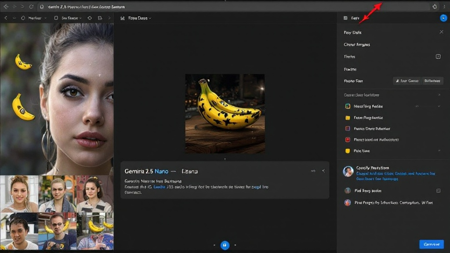Viewport: 450px width, 253px height.
Task: Expand chevron on multicolor image item row
Action: [x=439, y=106]
